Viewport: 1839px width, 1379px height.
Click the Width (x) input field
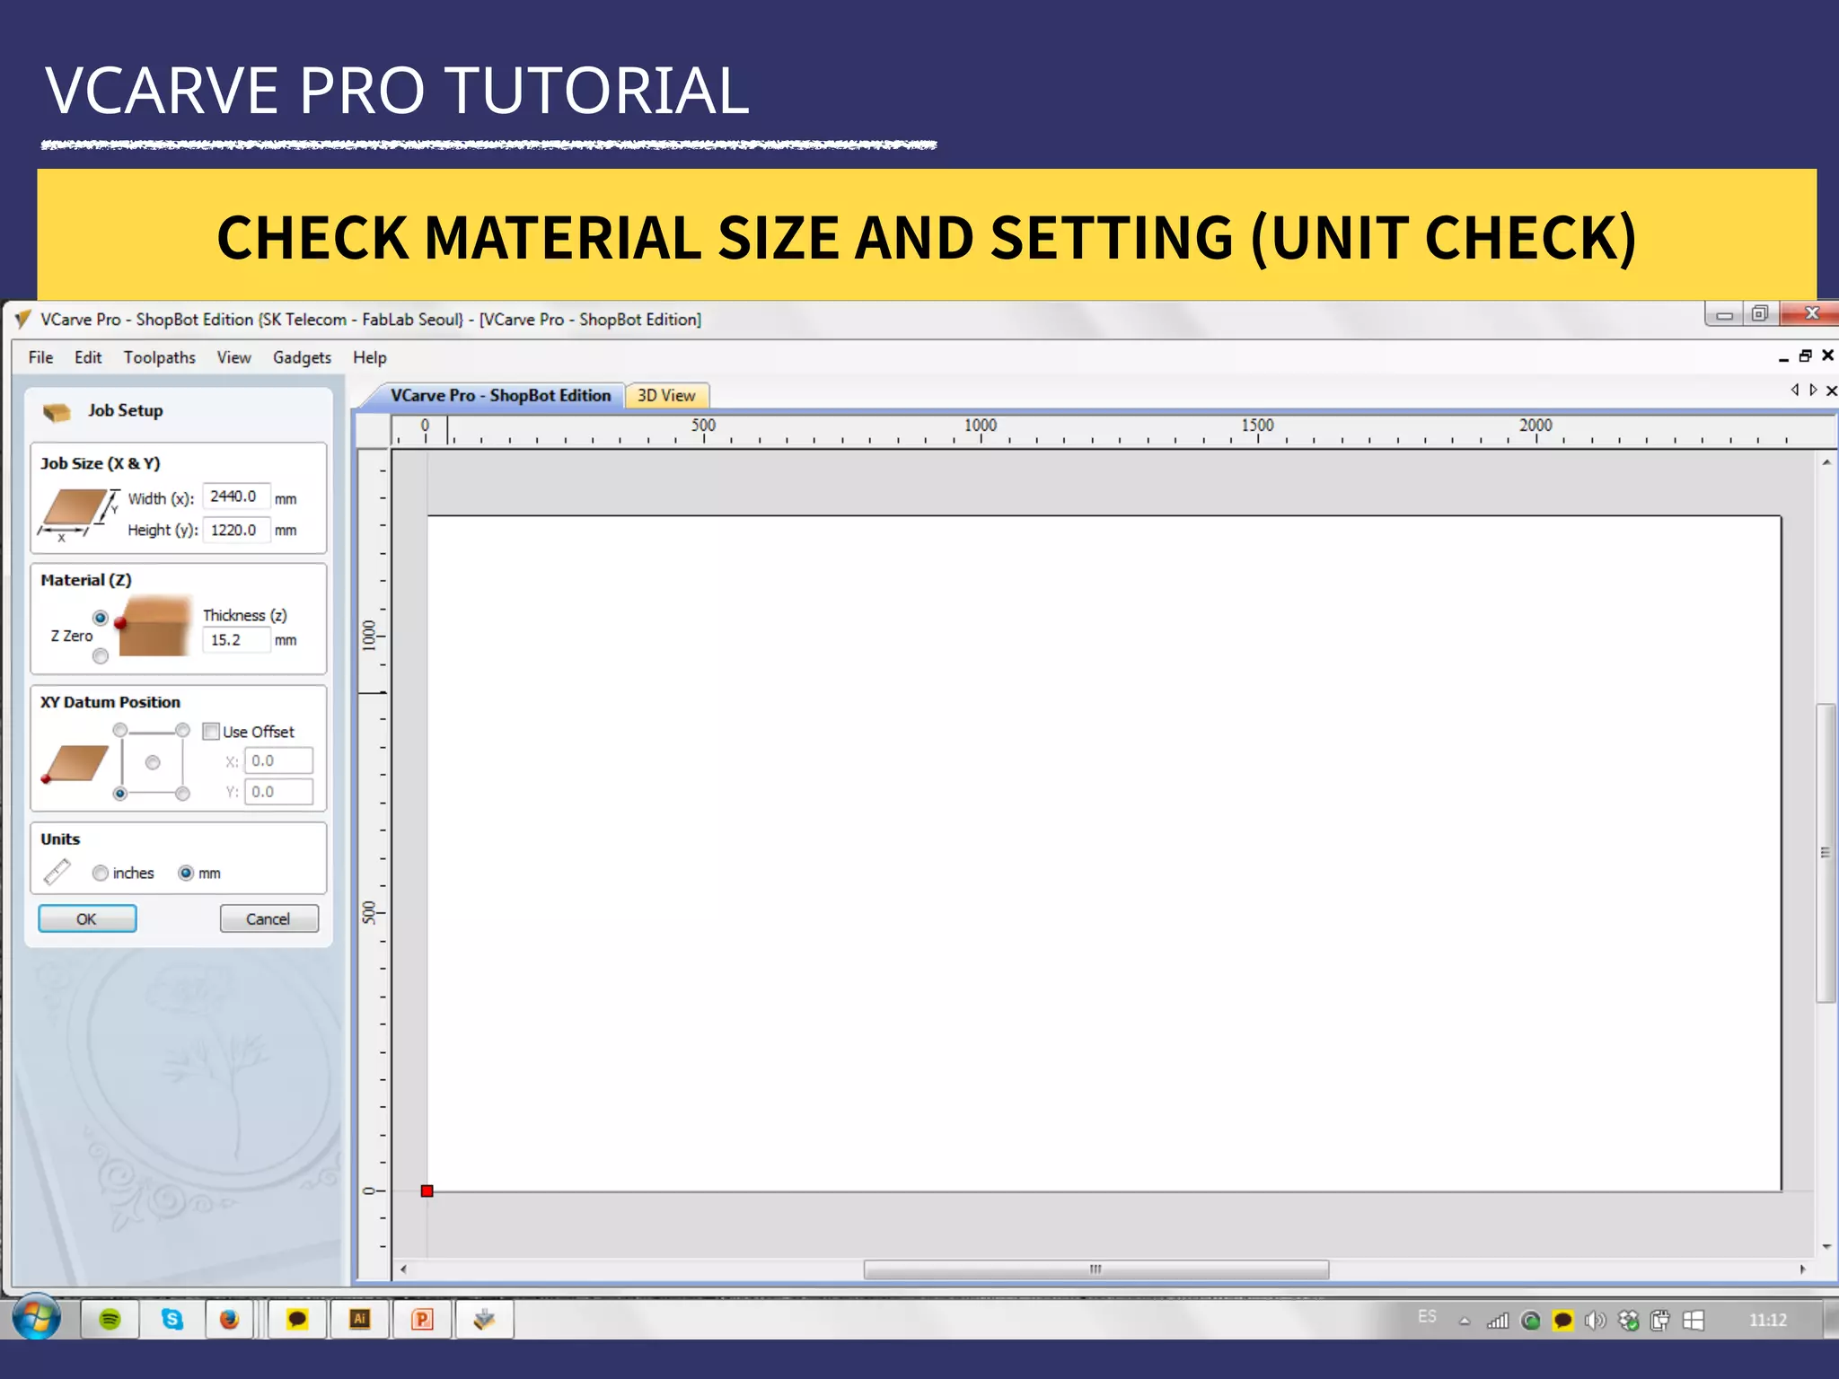pyautogui.click(x=236, y=496)
